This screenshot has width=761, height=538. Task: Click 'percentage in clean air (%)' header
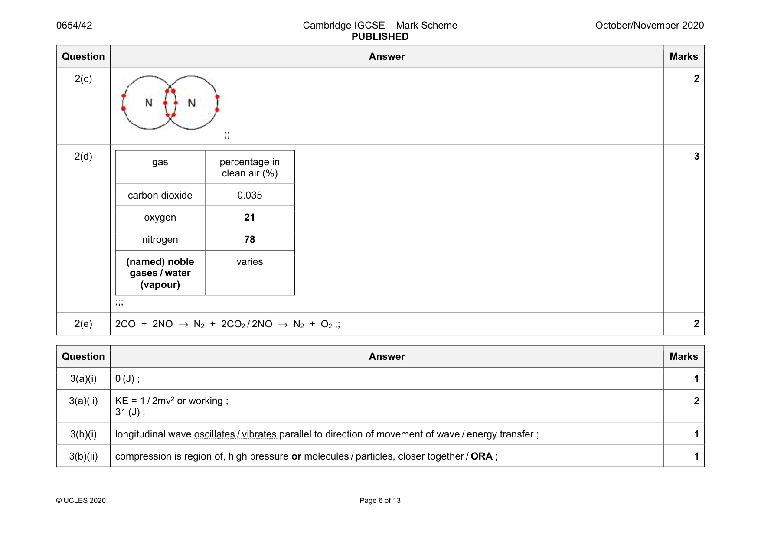point(250,167)
